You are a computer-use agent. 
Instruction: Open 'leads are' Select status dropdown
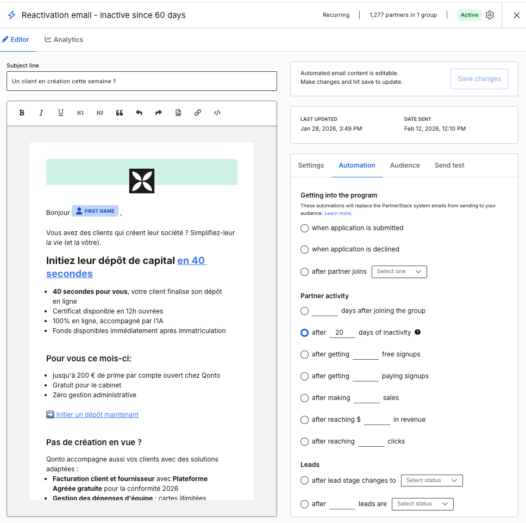coord(423,504)
